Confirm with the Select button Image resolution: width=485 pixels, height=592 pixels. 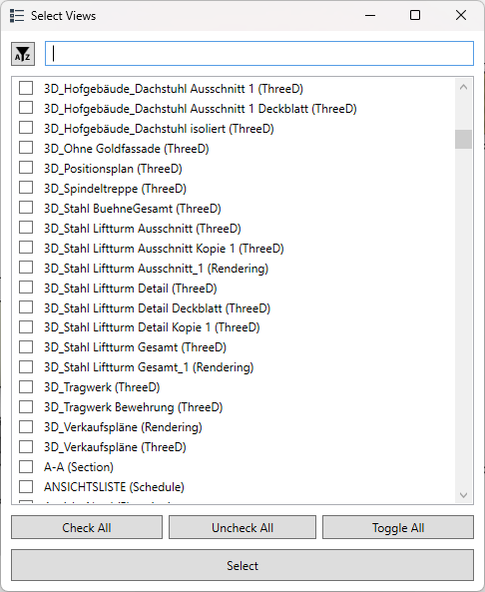pyautogui.click(x=242, y=565)
